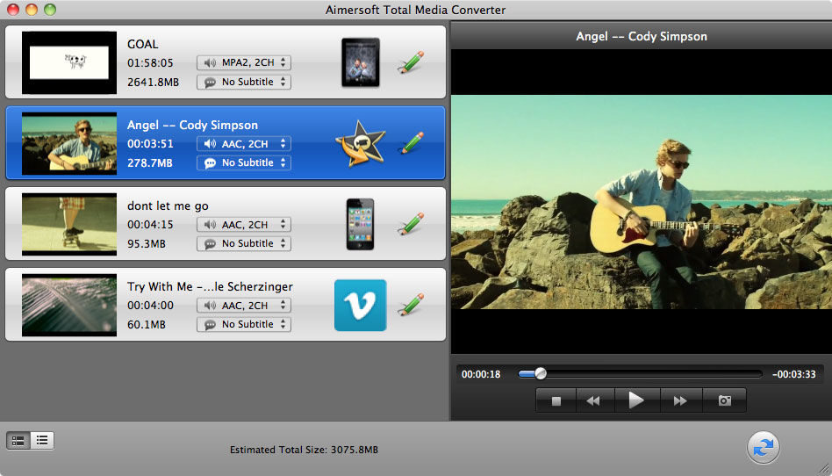Start conversion with the blue convert button
The height and width of the screenshot is (476, 832).
[x=763, y=448]
